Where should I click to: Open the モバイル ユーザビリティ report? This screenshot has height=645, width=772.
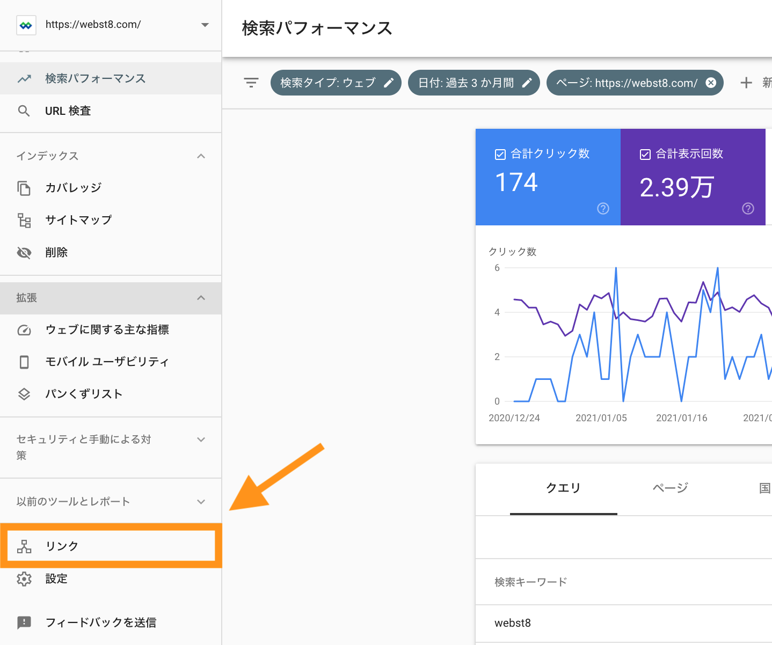107,362
